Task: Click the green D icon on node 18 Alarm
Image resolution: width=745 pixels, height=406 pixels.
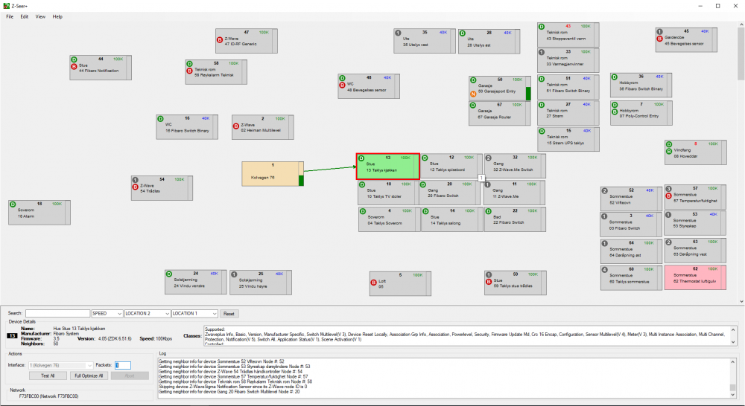Action: click(x=13, y=204)
